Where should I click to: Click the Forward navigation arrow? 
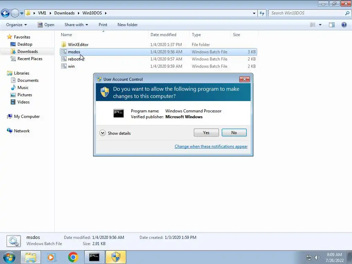click(x=15, y=13)
